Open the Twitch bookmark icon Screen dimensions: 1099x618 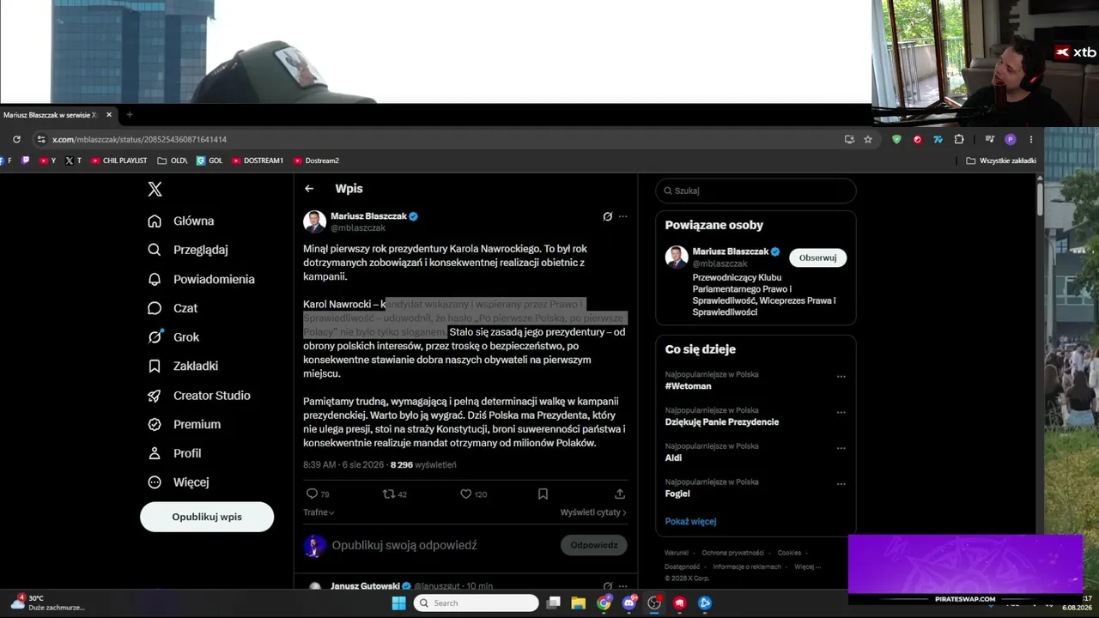click(26, 161)
